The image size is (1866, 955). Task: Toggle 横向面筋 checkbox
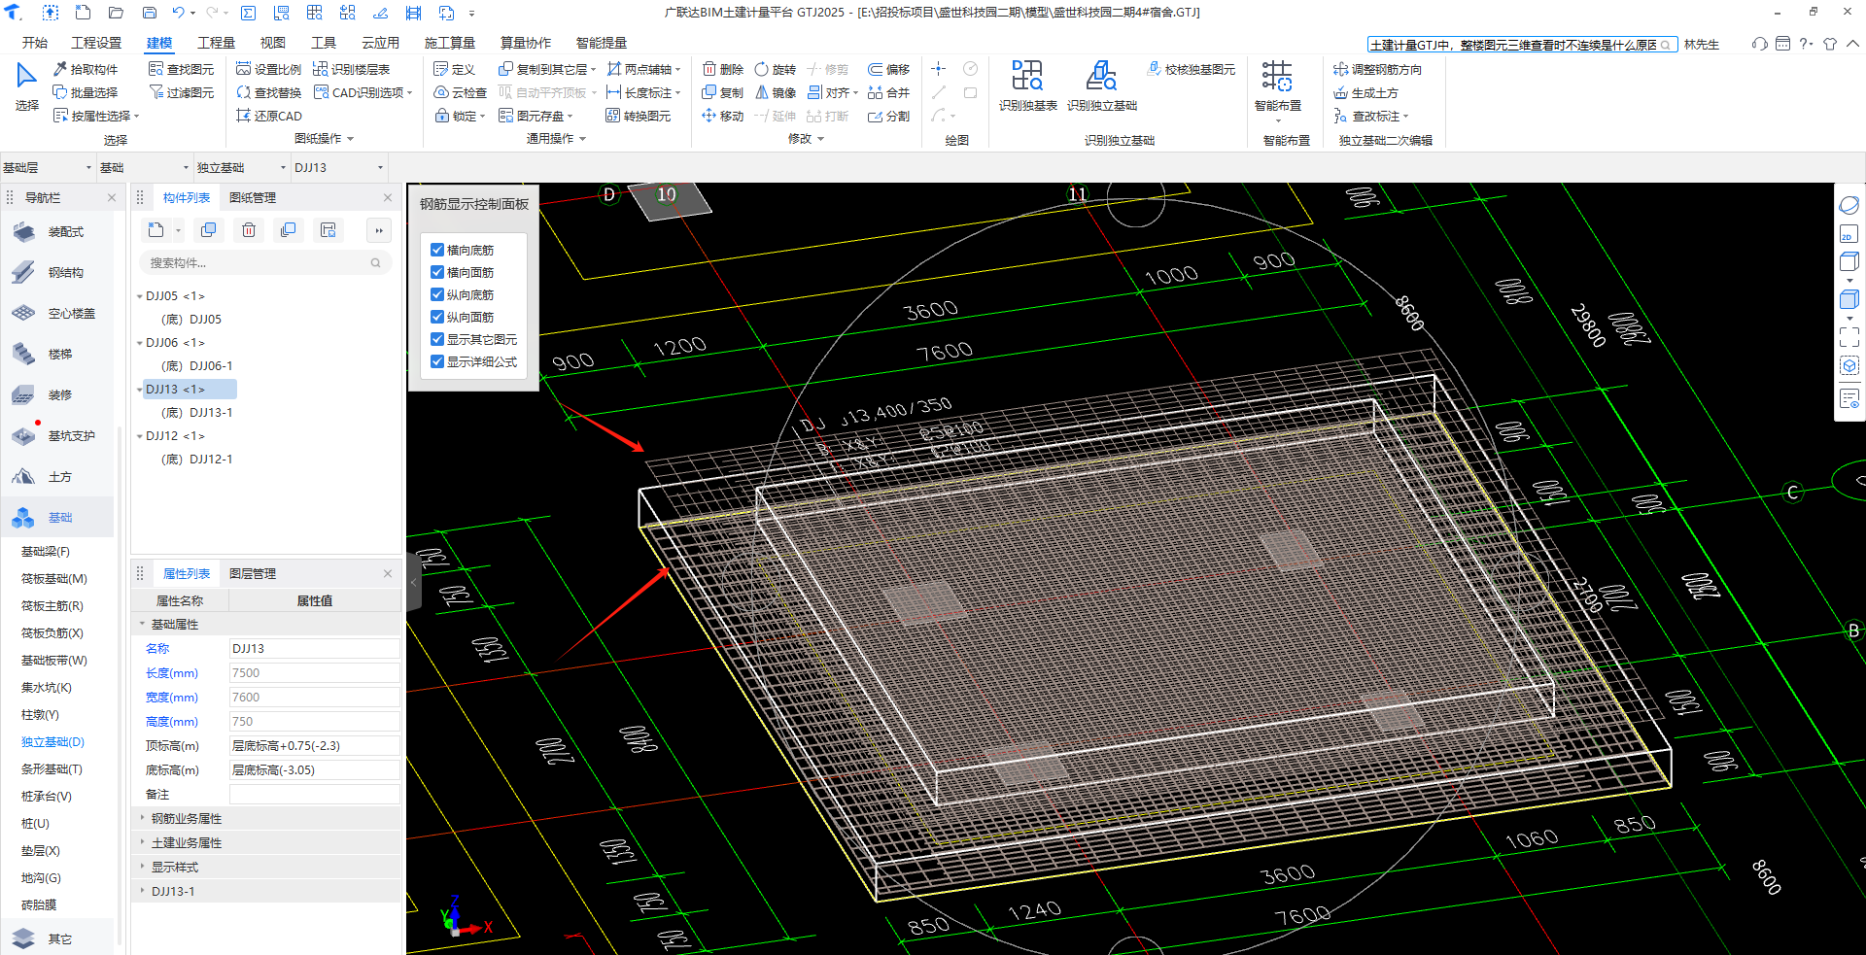pyautogui.click(x=437, y=272)
